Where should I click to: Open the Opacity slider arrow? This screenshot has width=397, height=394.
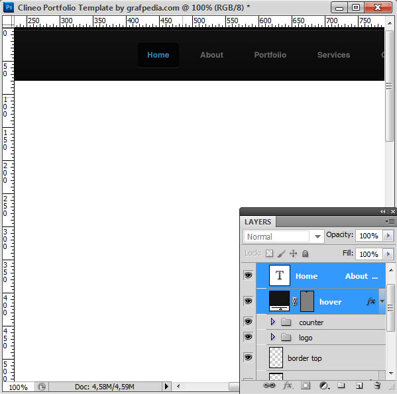click(x=388, y=236)
